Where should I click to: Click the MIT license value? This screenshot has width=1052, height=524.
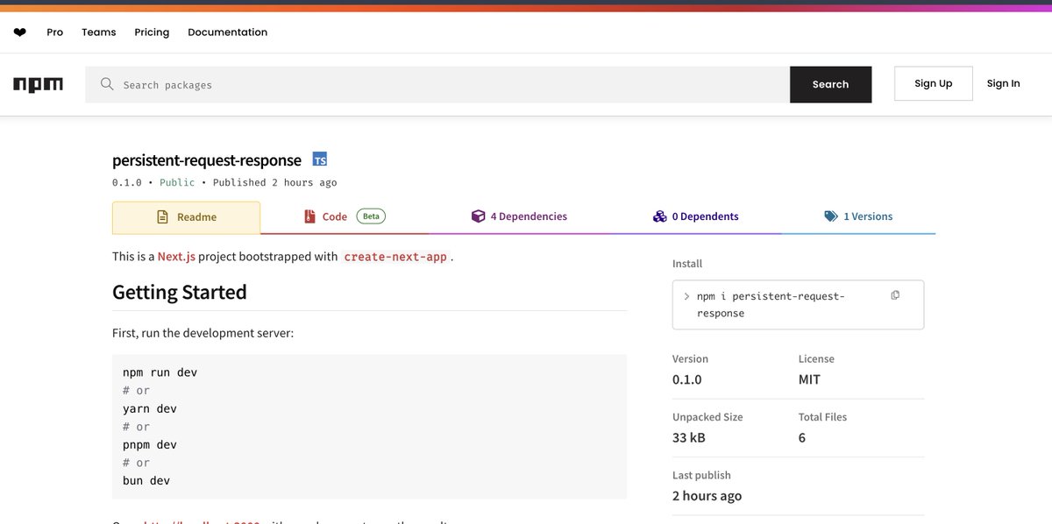pyautogui.click(x=809, y=379)
